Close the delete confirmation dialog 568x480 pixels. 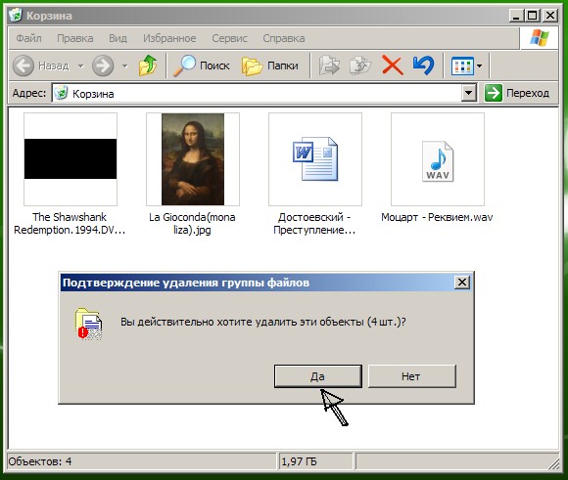pyautogui.click(x=462, y=283)
